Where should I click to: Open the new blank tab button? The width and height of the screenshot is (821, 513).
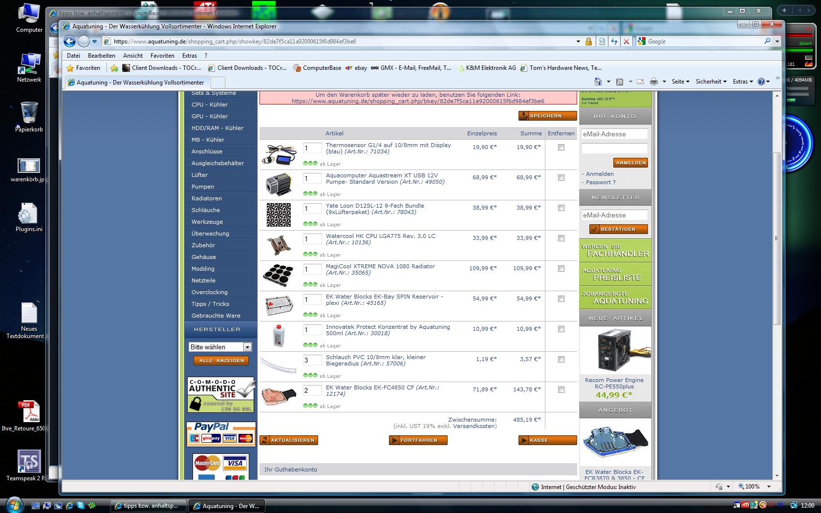pos(217,83)
